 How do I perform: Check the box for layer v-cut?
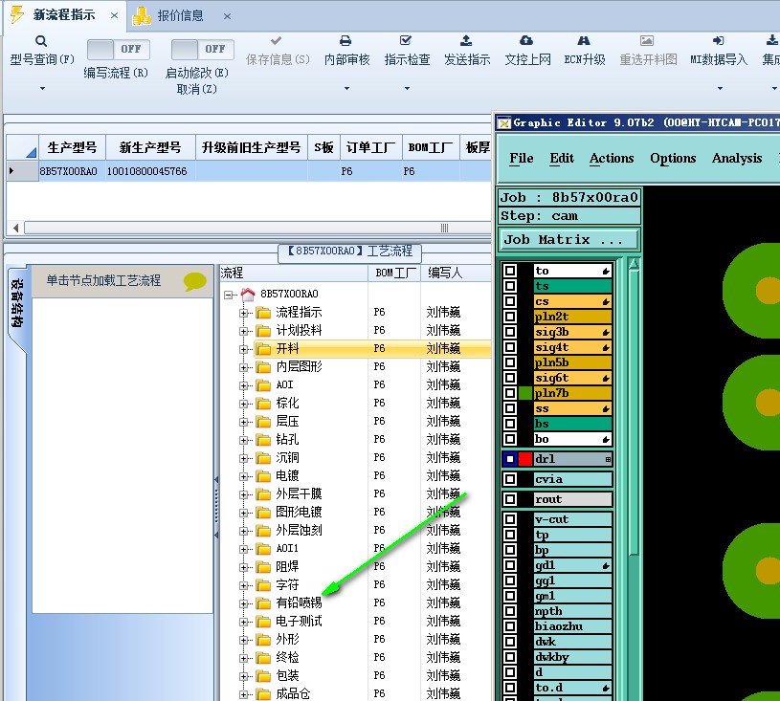[x=510, y=519]
